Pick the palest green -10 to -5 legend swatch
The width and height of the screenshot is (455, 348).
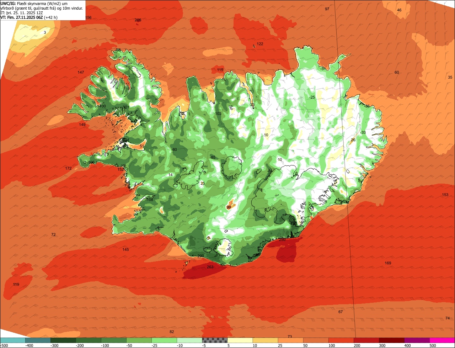click(189, 340)
